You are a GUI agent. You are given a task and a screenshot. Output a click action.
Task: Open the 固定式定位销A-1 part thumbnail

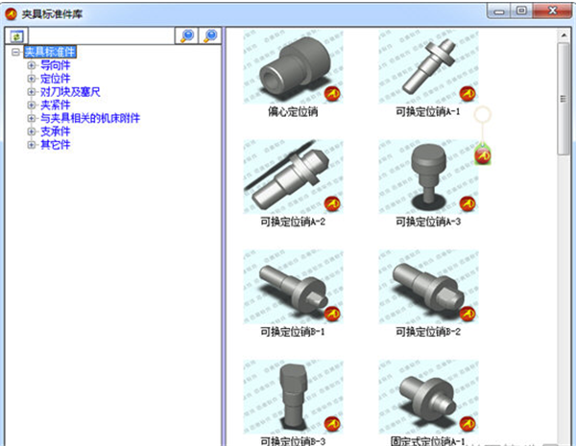[428, 397]
